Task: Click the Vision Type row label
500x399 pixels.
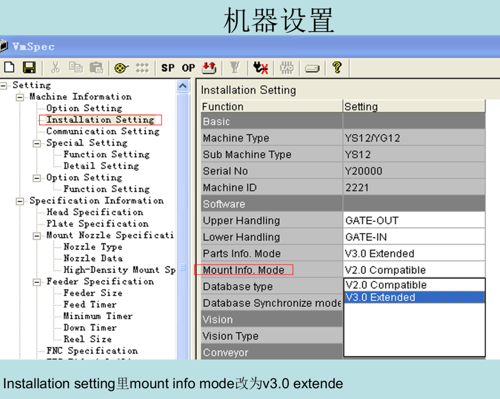Action: [x=231, y=336]
